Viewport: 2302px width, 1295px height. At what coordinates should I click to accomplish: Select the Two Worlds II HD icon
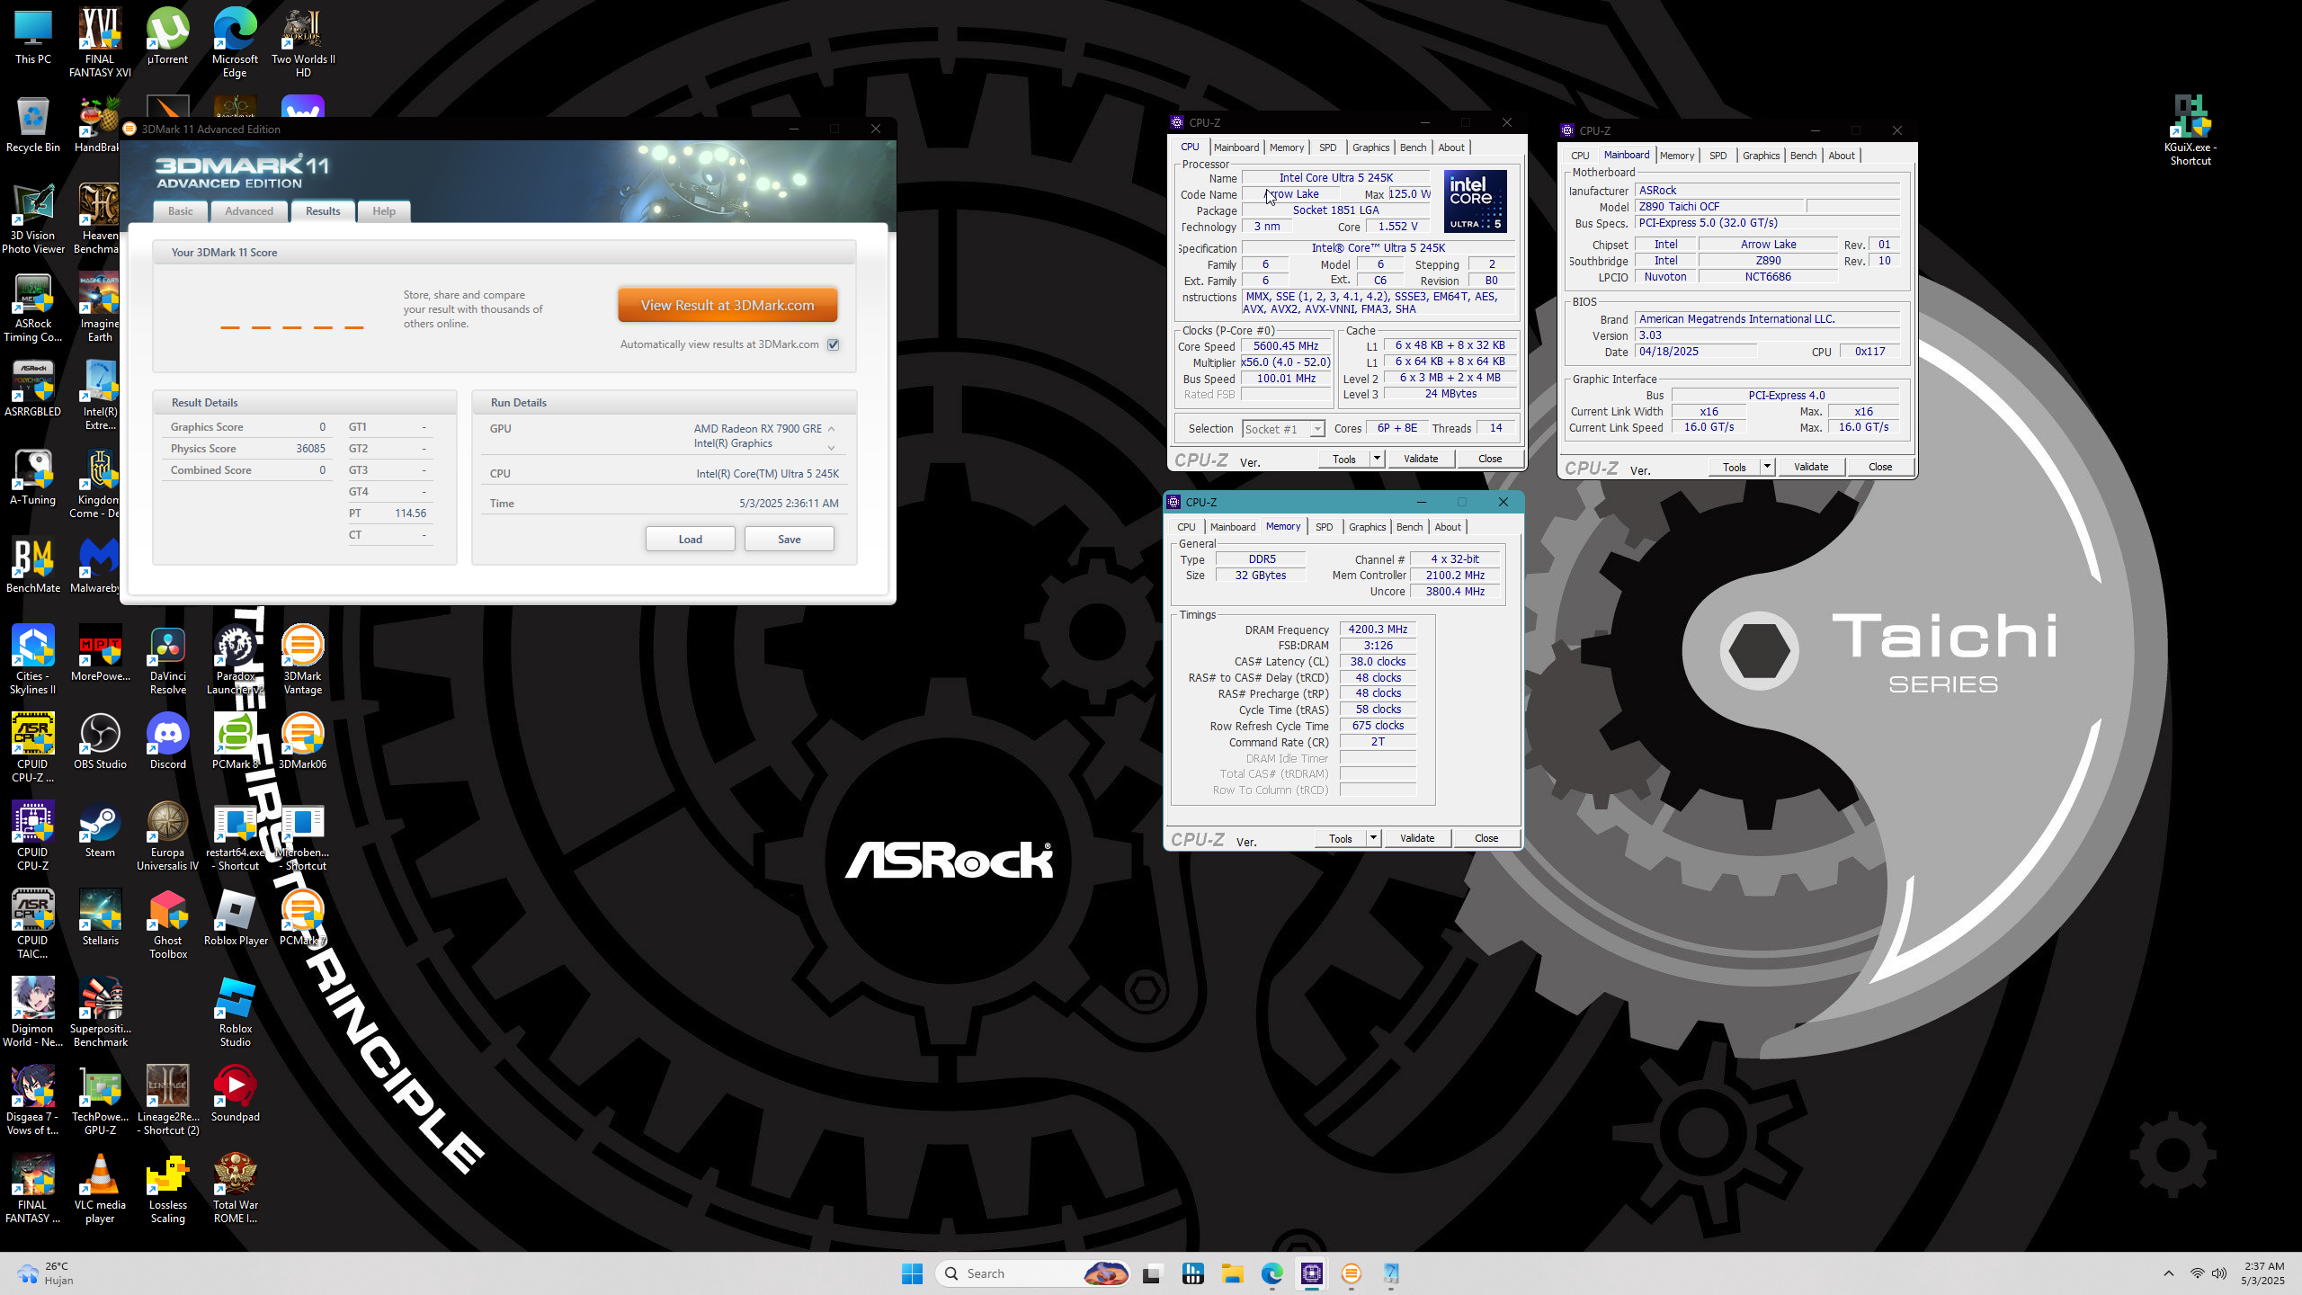pyautogui.click(x=303, y=43)
